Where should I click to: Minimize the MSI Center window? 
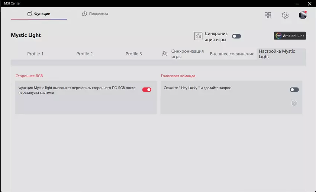[297, 4]
